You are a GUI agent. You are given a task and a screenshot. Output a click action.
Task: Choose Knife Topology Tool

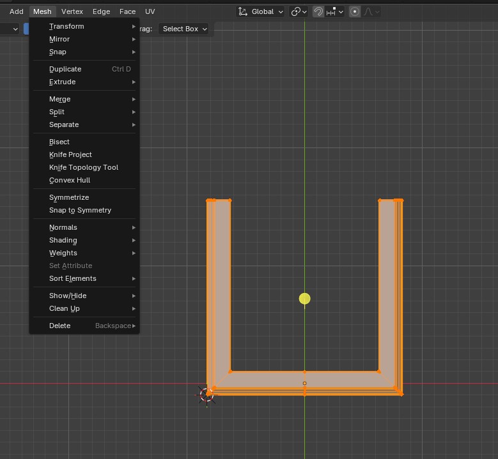pyautogui.click(x=84, y=167)
